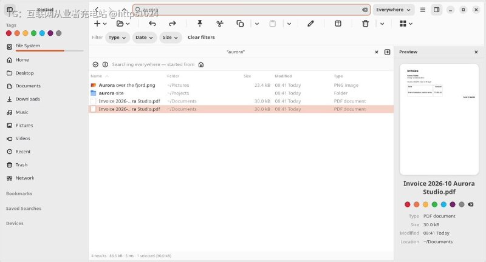Click the Paste clipboard icon
Image resolution: width=486 pixels, height=262 pixels.
tap(272, 24)
